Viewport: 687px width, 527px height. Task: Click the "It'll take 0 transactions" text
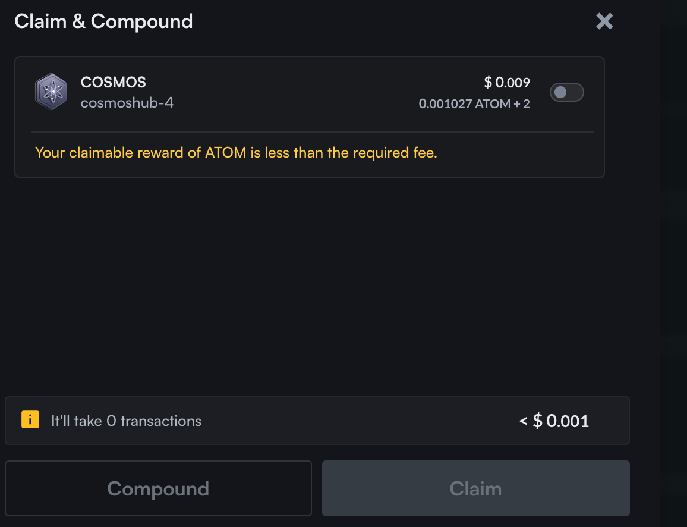[x=126, y=421]
